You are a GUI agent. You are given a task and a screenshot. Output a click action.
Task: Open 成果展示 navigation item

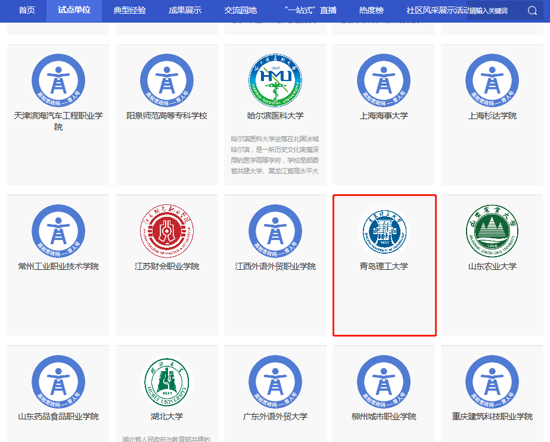tap(185, 11)
